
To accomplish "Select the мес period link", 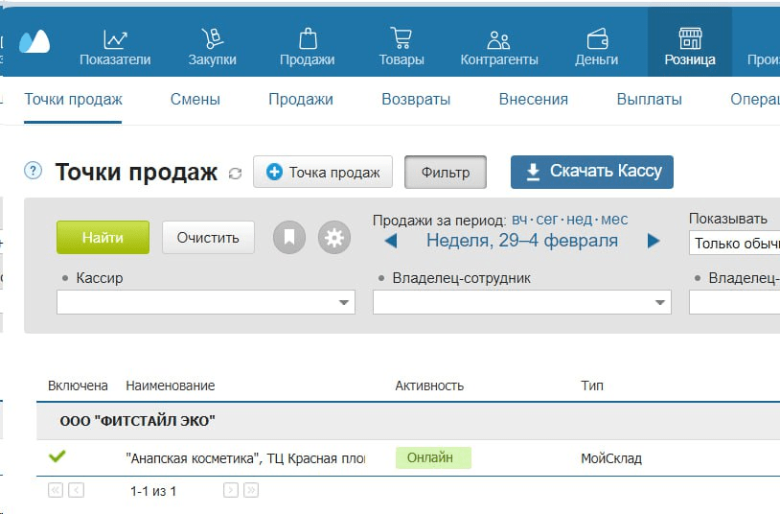I will [614, 220].
